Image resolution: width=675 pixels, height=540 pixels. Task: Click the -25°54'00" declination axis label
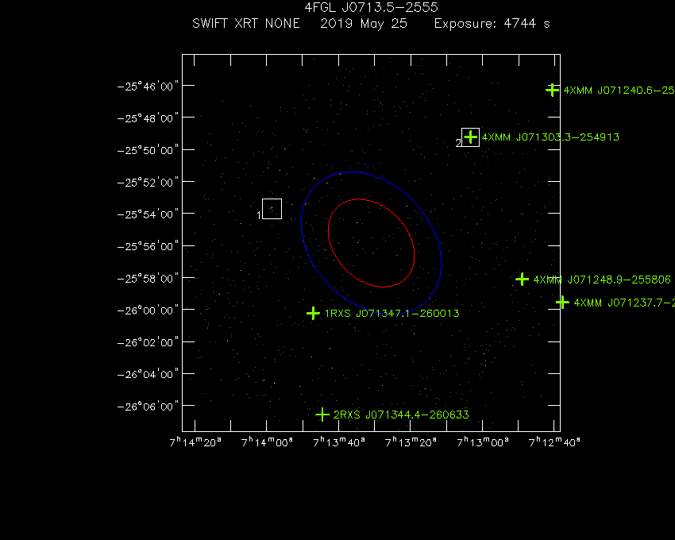148,214
